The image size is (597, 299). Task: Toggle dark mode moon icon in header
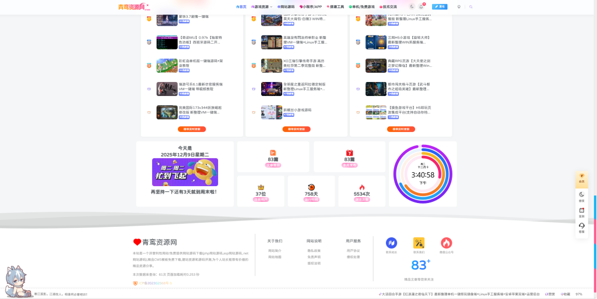point(412,6)
